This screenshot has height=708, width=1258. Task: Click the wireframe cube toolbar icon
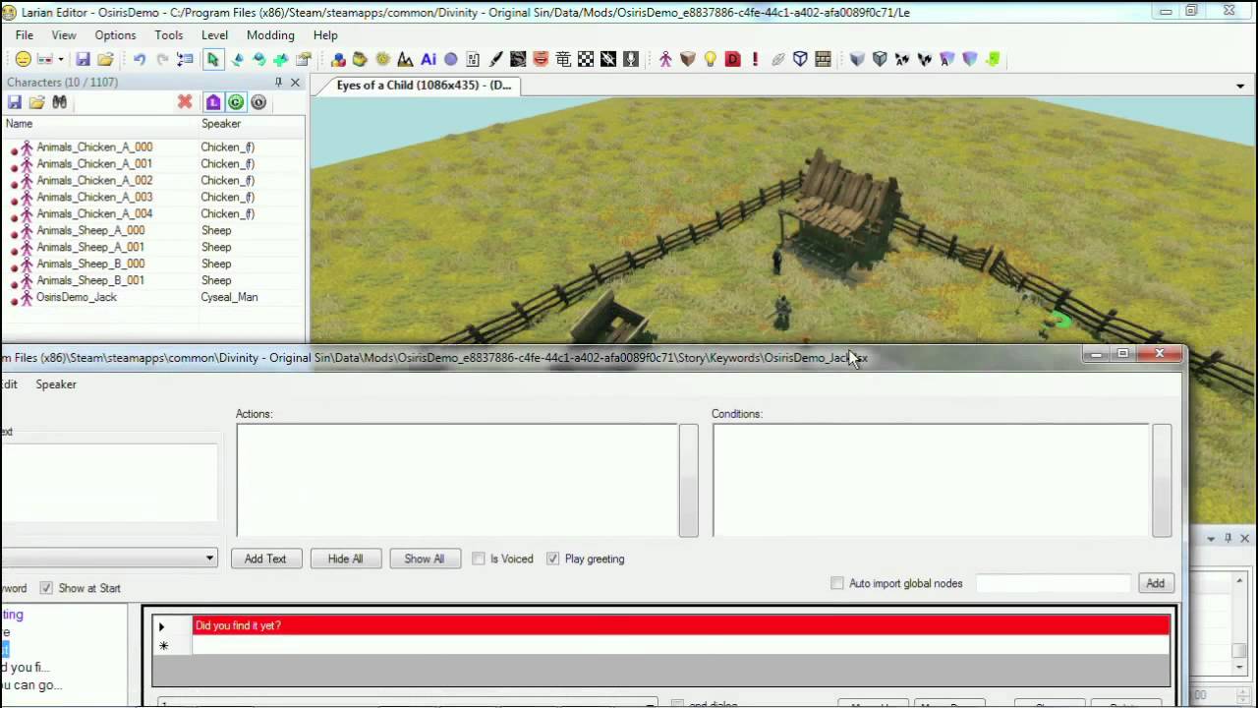click(800, 59)
